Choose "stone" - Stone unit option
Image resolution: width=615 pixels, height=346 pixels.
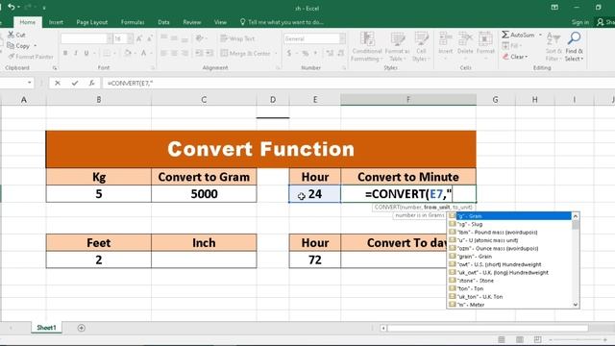(510, 281)
